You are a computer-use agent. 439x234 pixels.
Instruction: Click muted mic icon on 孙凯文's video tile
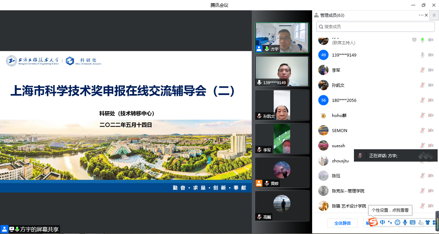pos(259,116)
